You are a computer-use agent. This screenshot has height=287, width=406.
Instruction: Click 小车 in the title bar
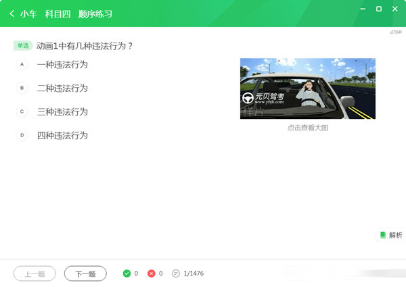28,14
